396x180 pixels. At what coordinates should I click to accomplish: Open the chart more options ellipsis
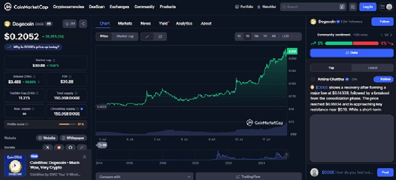coord(297,36)
